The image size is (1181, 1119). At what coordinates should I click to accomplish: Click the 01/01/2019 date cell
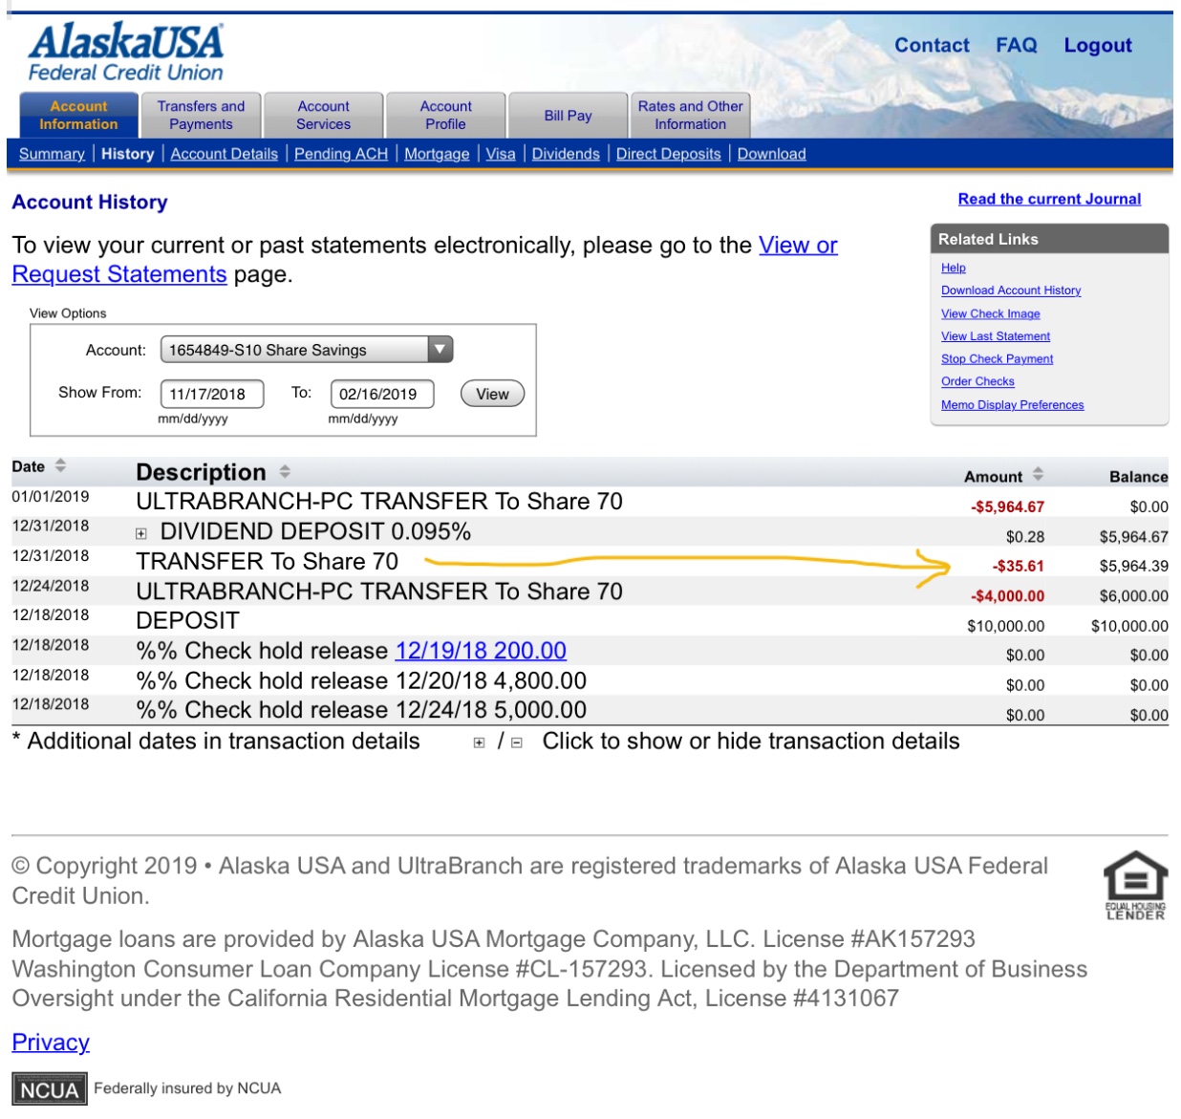pyautogui.click(x=51, y=497)
